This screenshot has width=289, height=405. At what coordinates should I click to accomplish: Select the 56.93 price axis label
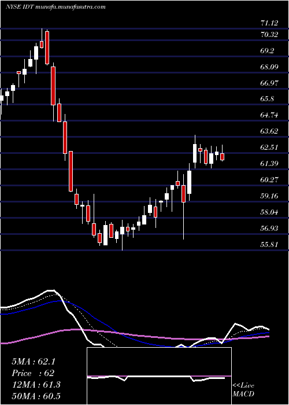pyautogui.click(x=269, y=228)
